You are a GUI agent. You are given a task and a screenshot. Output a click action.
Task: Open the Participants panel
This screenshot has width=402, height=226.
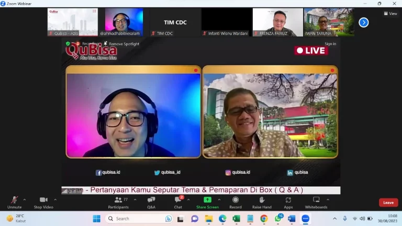coord(118,202)
